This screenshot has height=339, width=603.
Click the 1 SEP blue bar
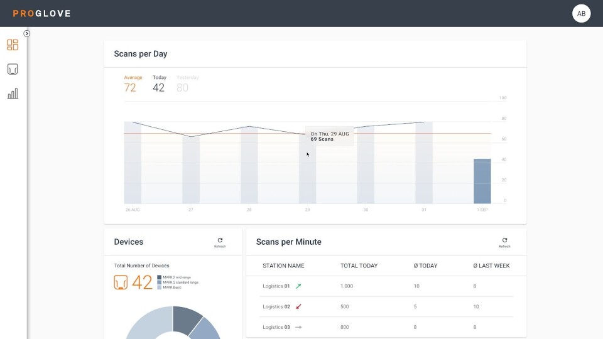tap(482, 181)
